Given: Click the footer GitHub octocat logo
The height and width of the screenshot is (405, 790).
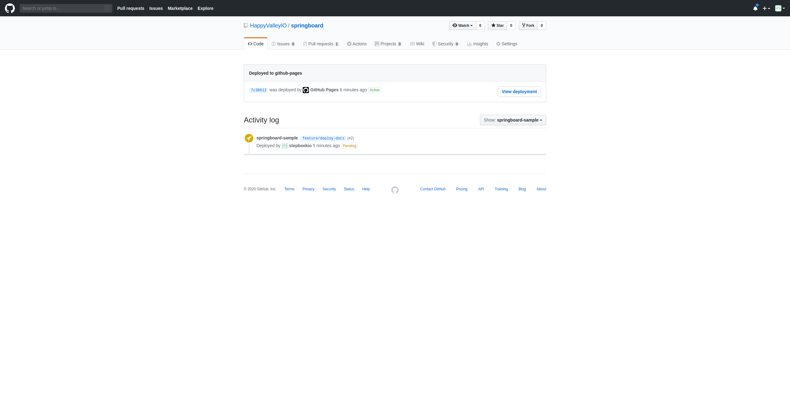Looking at the screenshot, I should point(395,190).
